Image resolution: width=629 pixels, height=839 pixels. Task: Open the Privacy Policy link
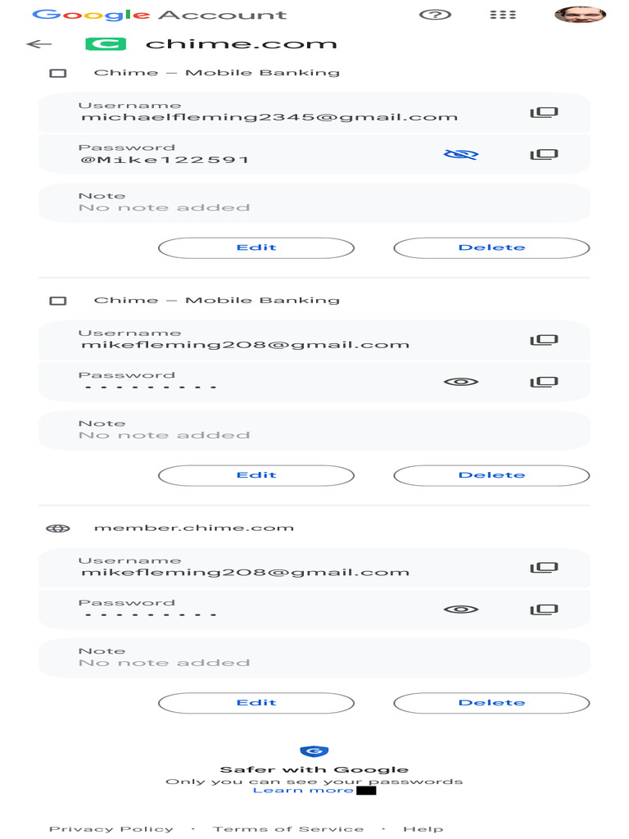111,829
